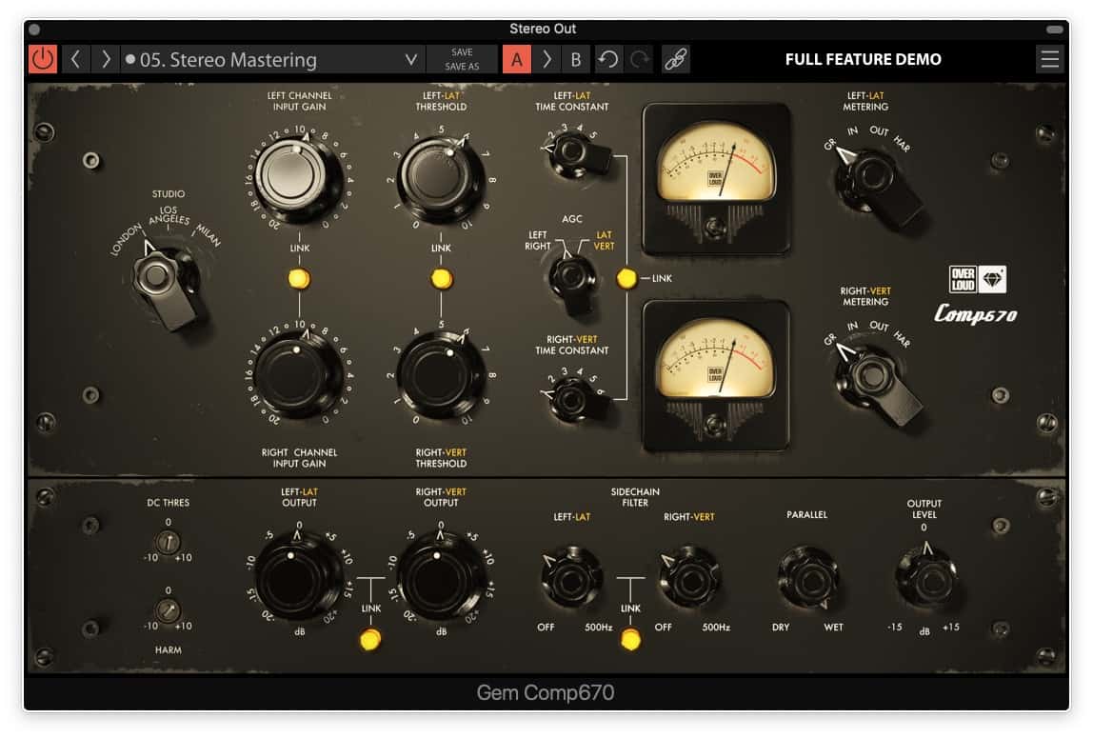Viewport: 1093px width, 738px height.
Task: Click the redo icon
Action: tap(639, 59)
